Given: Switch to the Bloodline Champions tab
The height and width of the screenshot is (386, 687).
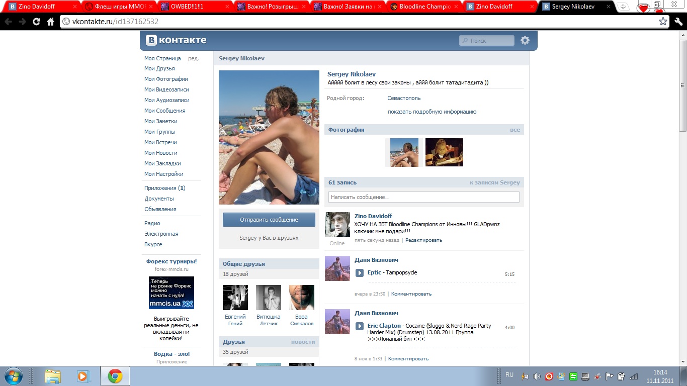Looking at the screenshot, I should coord(425,7).
